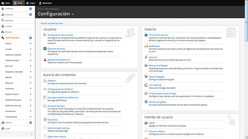Open Gestor de incidencias sidebar item
248x139 pixels.
[x=13, y=106]
